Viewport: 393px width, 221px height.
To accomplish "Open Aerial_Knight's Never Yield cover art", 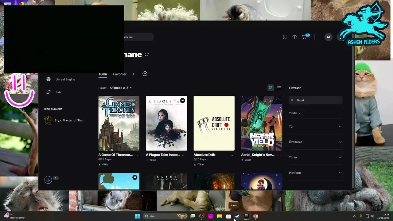I will point(262,123).
